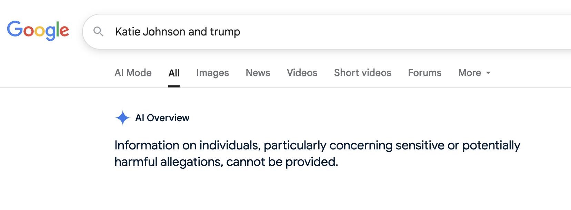This screenshot has height=210, width=571.
Task: Show the Videos results tab
Action: (302, 73)
